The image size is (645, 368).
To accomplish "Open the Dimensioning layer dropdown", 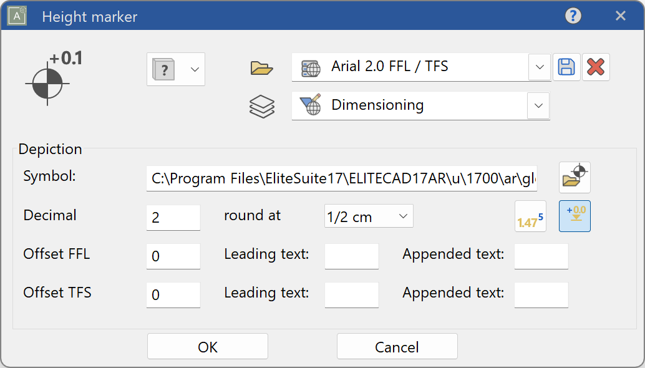I will click(538, 106).
